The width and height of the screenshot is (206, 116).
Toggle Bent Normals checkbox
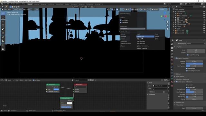click(187, 68)
